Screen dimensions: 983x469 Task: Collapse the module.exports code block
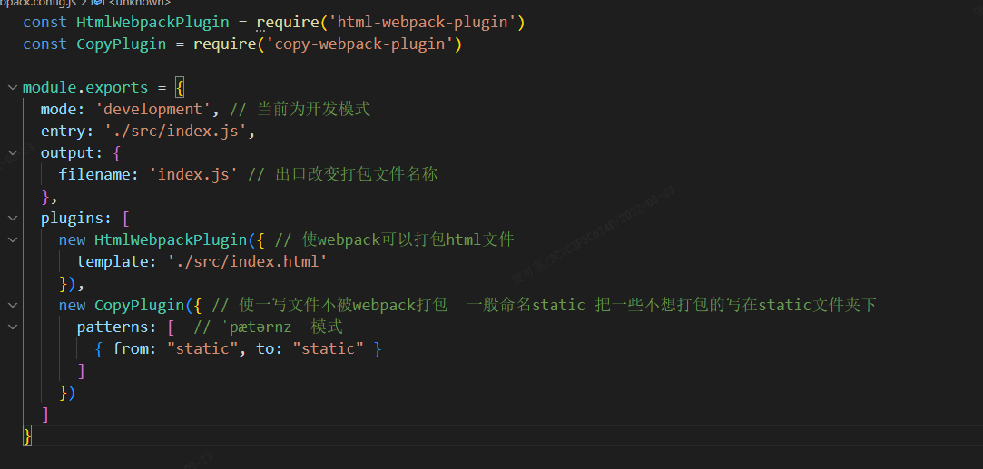pos(12,88)
